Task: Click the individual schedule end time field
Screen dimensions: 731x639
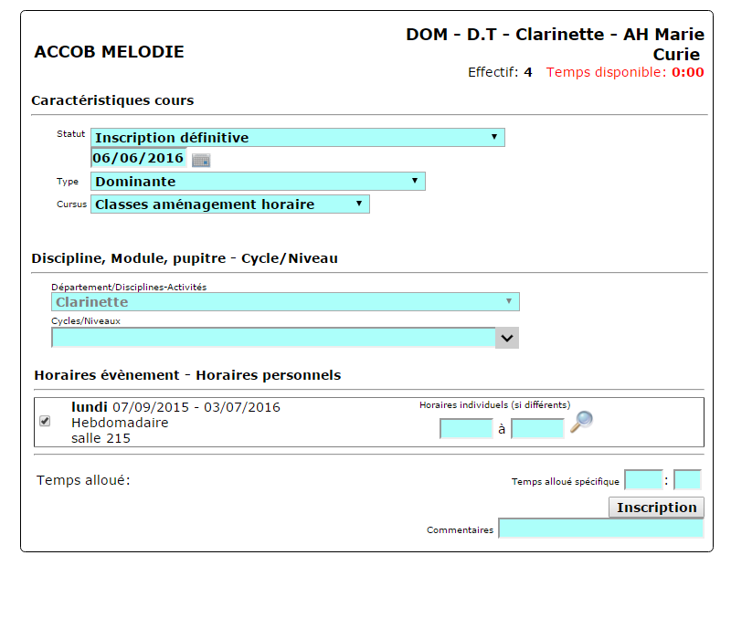Action: [537, 428]
